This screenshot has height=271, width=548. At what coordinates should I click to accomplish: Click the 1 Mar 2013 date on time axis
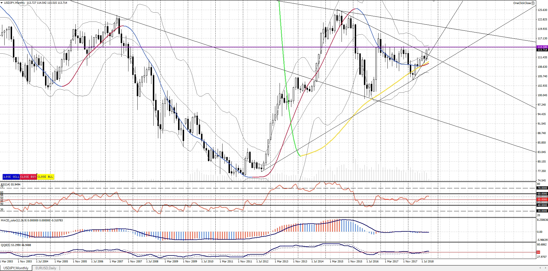(281, 262)
